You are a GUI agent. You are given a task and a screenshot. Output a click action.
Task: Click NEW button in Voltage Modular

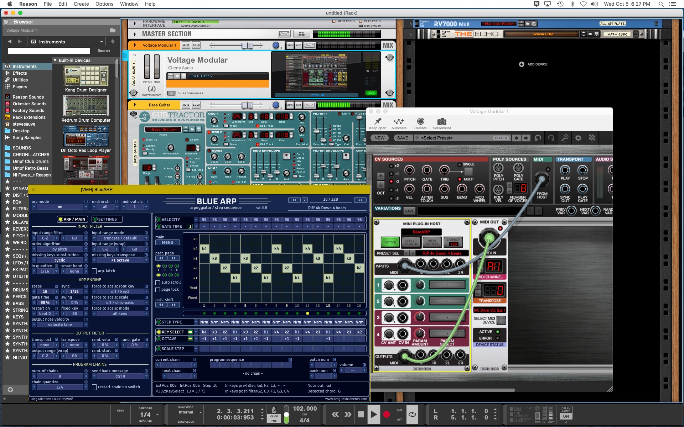379,138
